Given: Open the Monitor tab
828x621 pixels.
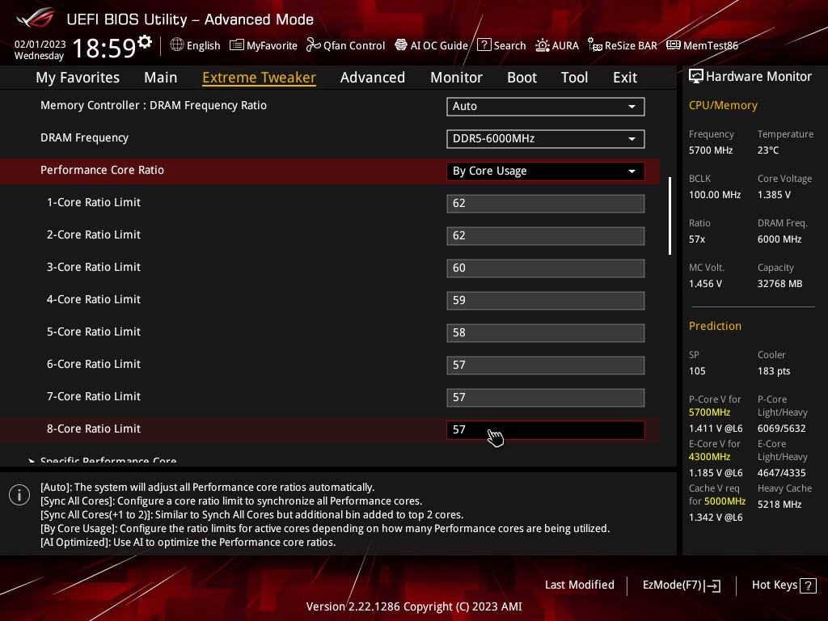Looking at the screenshot, I should [456, 78].
